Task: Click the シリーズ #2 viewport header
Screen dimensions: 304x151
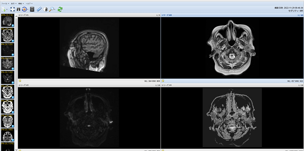Action: pyautogui.click(x=232, y=15)
